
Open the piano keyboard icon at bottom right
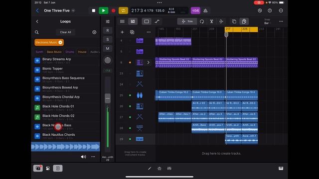click(x=281, y=169)
